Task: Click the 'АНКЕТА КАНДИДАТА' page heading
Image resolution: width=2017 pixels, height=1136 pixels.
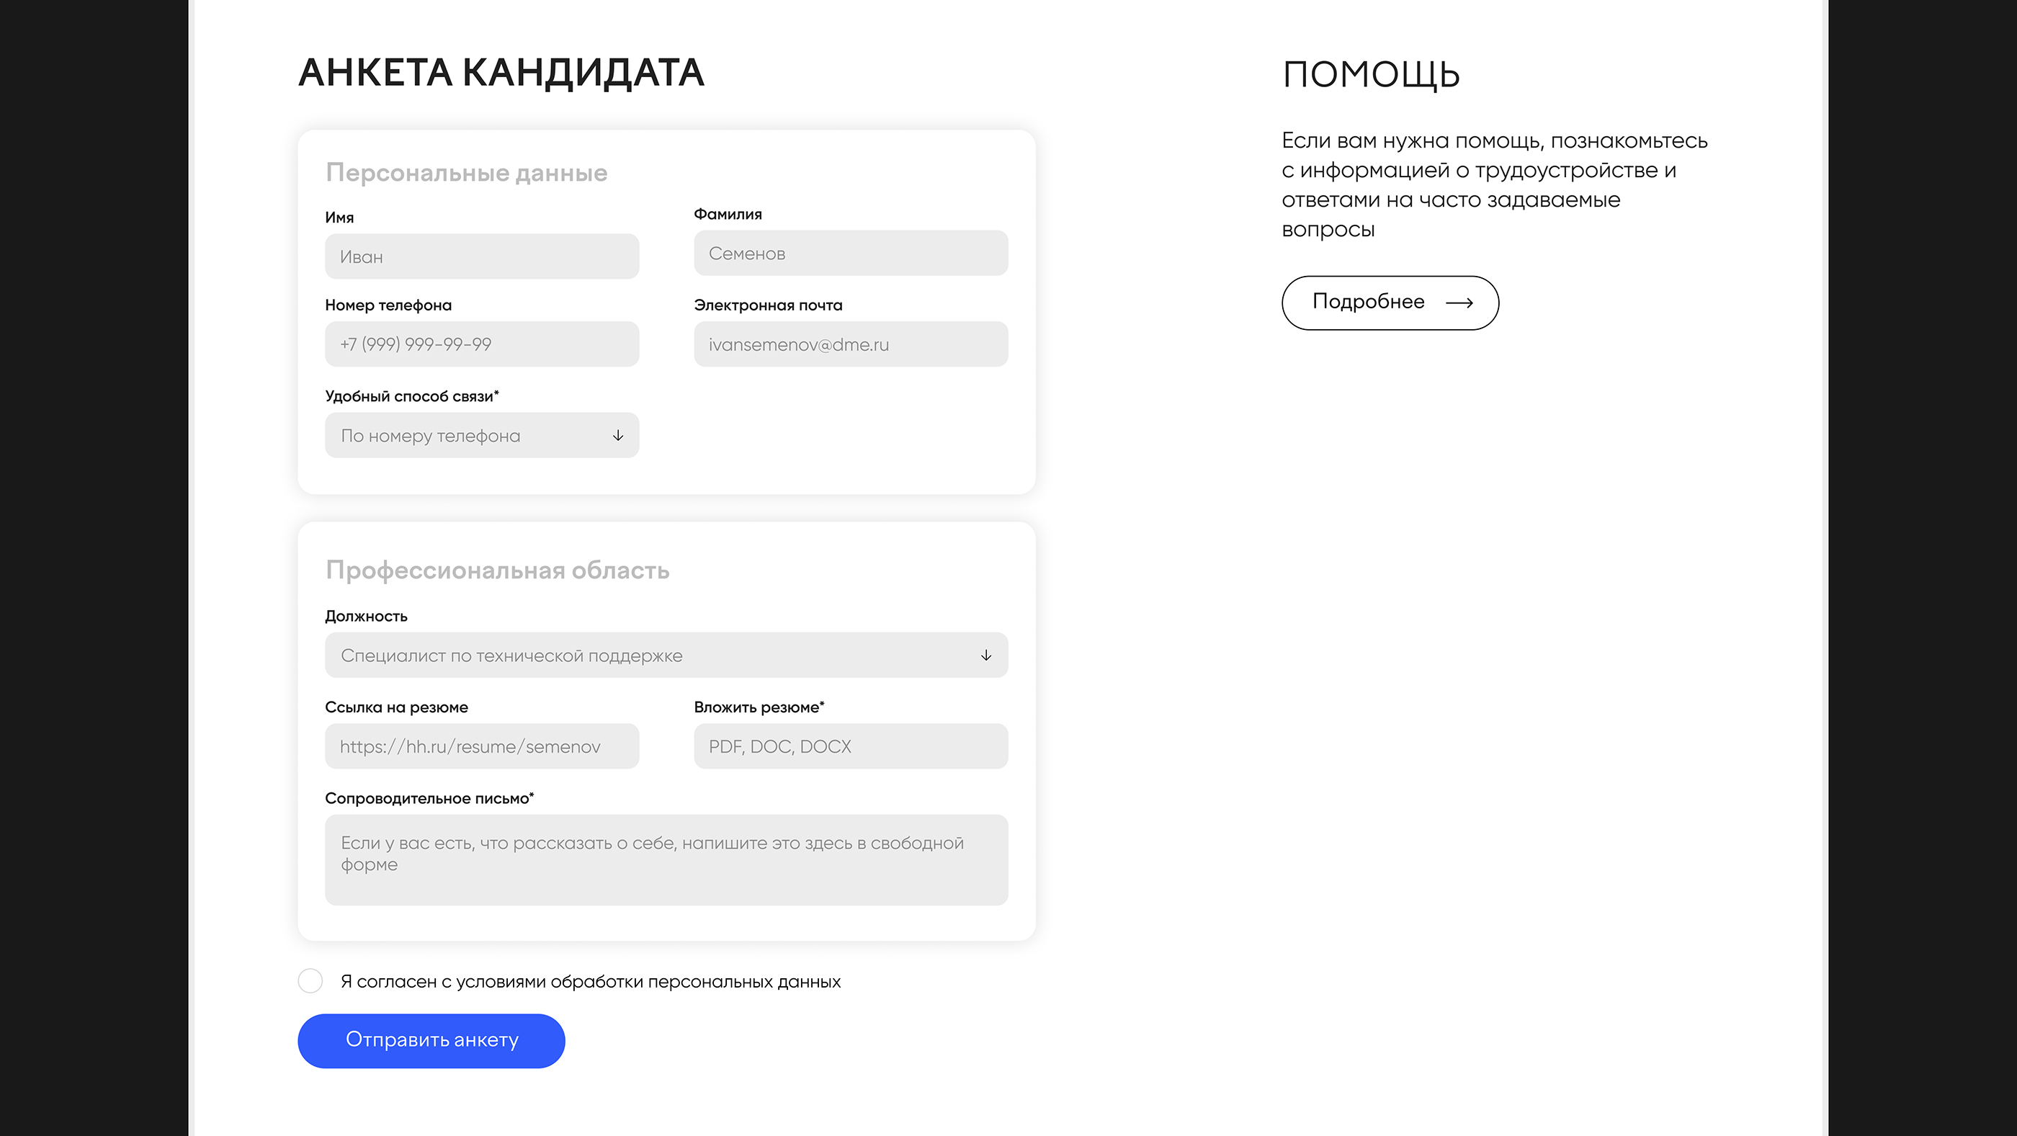Action: [x=501, y=73]
